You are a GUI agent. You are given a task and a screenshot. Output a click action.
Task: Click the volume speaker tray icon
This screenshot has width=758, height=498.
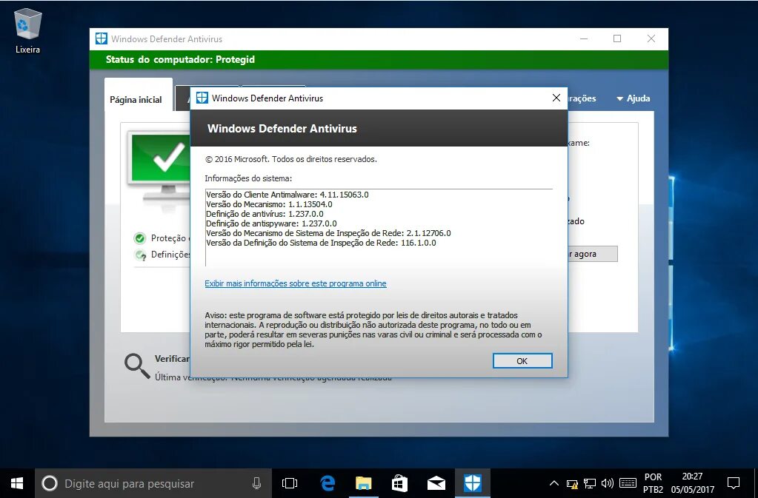click(x=607, y=483)
